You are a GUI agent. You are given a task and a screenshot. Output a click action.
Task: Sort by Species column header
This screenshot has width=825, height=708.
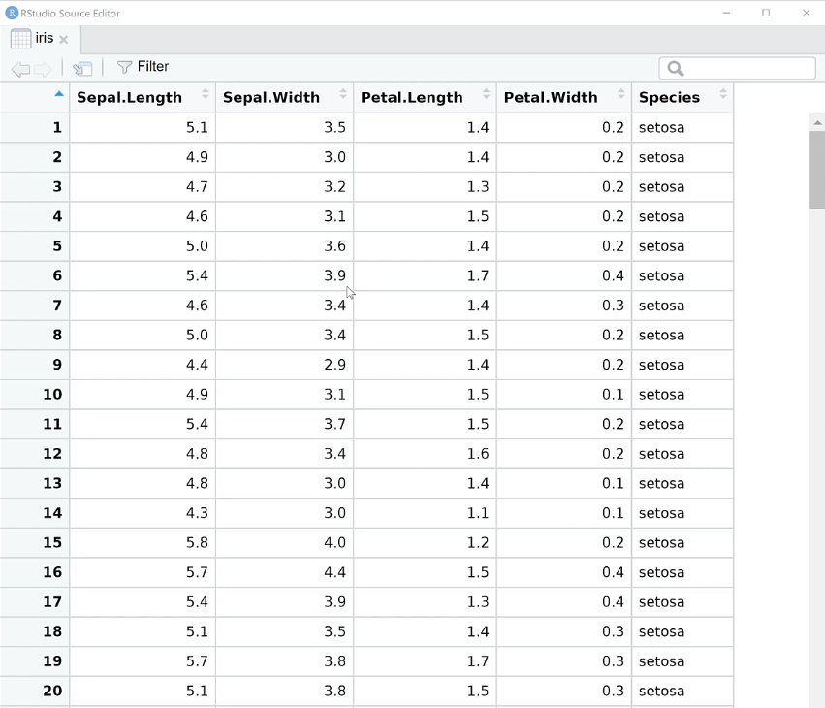click(682, 97)
